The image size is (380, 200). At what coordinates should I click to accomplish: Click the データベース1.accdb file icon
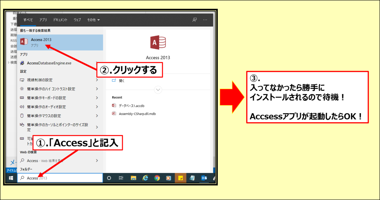[x=114, y=105]
